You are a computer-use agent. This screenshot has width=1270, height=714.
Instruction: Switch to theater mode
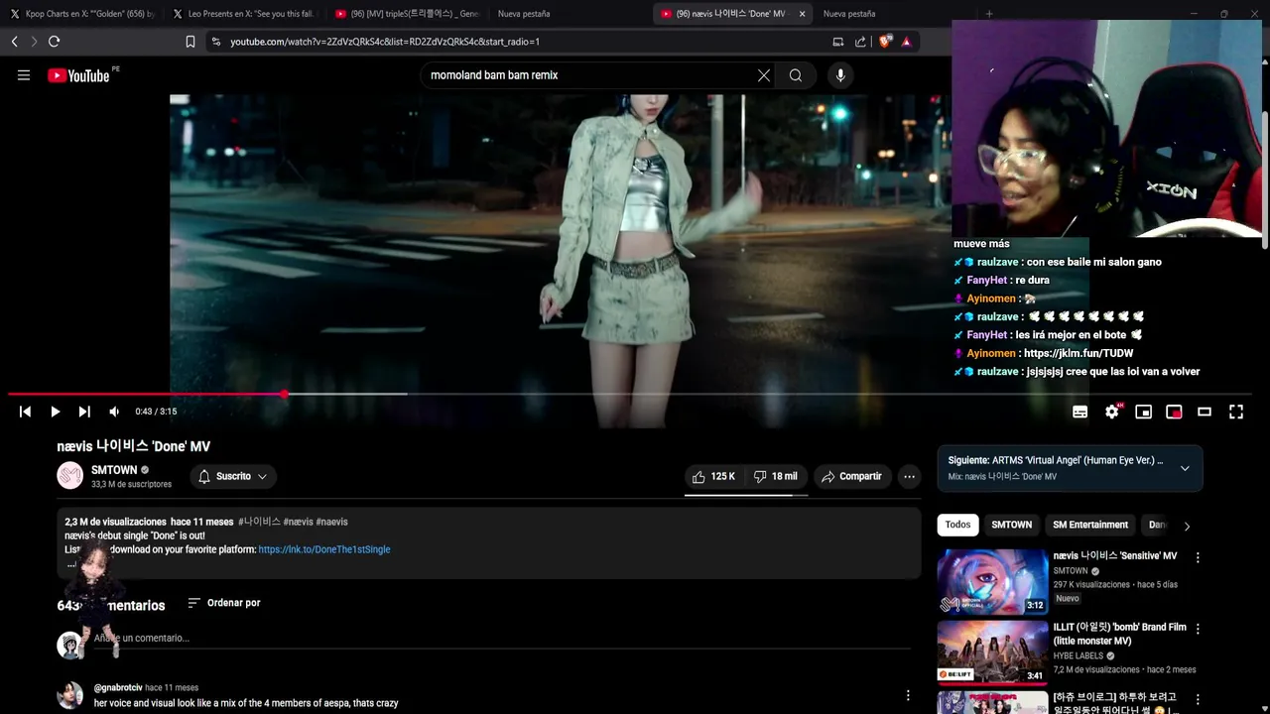[1205, 412]
